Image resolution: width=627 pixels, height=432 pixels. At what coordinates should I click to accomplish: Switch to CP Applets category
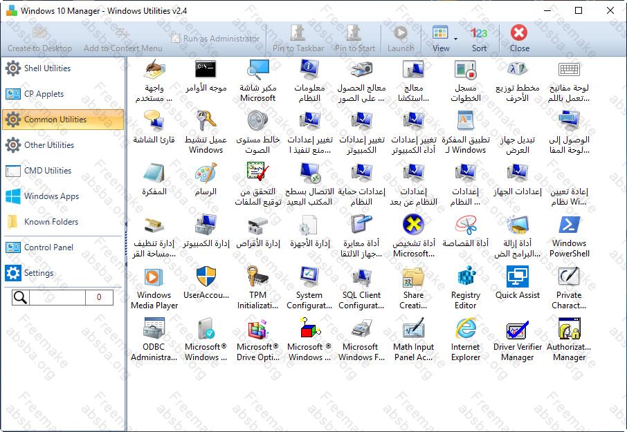pyautogui.click(x=63, y=94)
